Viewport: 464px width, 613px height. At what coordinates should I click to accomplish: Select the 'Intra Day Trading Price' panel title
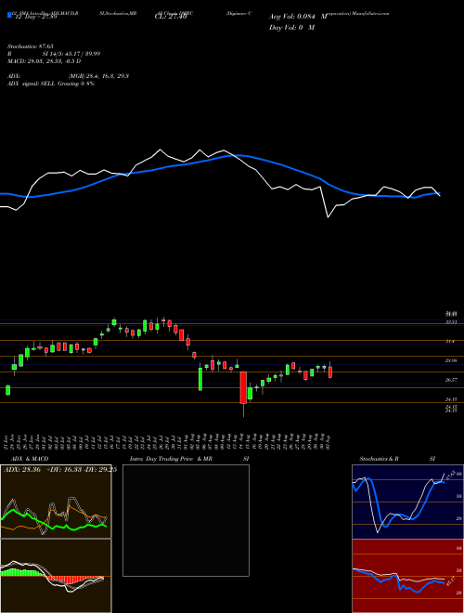[161, 459]
